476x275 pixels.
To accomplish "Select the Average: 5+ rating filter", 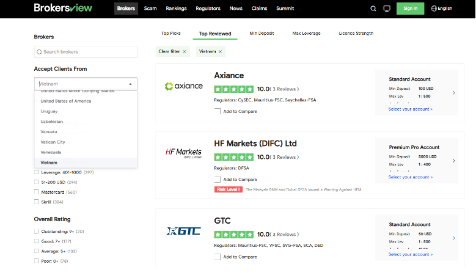I will pos(37,251).
